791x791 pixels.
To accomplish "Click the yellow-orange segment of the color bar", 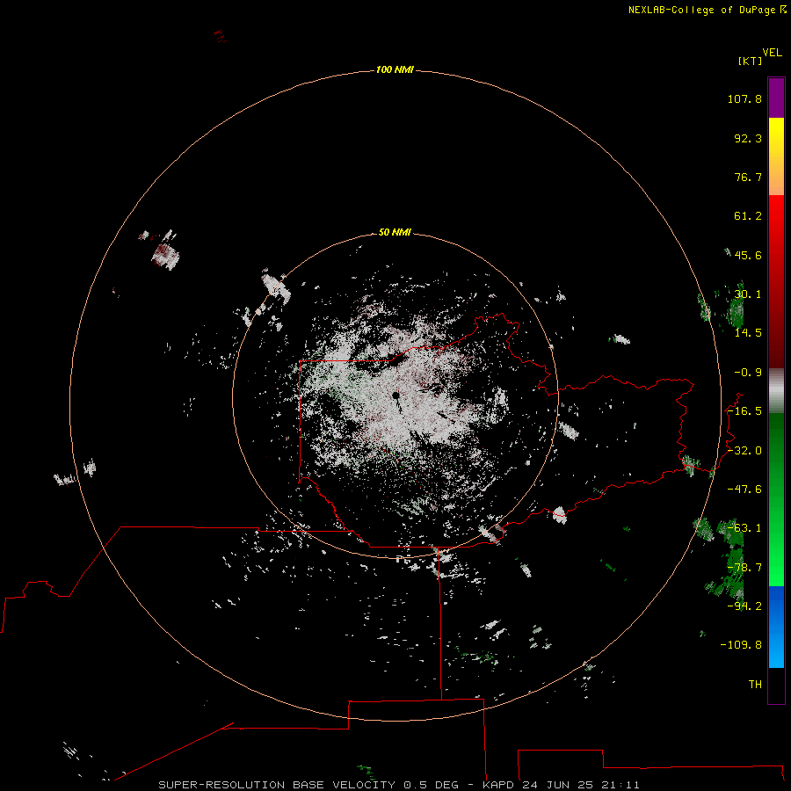I will pyautogui.click(x=776, y=156).
